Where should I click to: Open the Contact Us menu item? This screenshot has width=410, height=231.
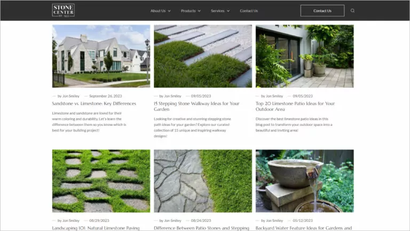(x=249, y=11)
